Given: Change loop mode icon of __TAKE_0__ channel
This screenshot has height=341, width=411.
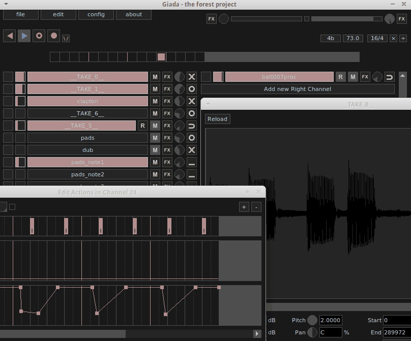Looking at the screenshot, I should tap(192, 77).
